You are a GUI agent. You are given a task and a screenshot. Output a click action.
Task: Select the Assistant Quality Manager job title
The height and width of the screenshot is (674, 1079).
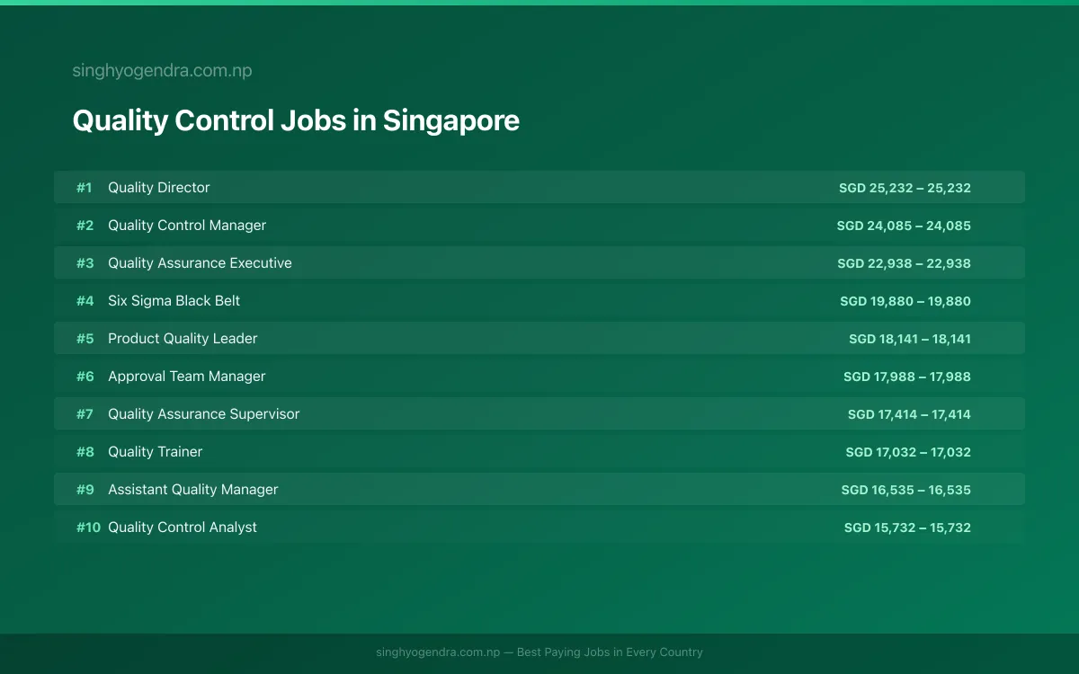tap(192, 490)
